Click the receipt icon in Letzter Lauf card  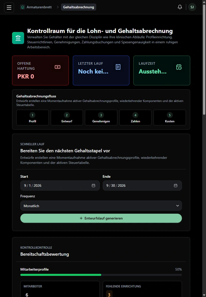pyautogui.click(x=118, y=67)
